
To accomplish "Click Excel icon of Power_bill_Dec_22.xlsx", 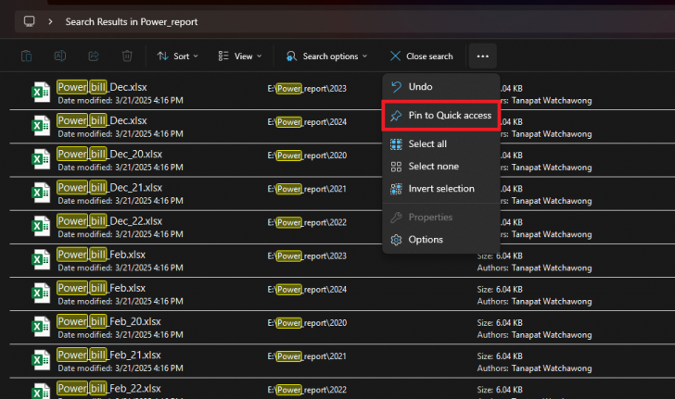I will [41, 226].
